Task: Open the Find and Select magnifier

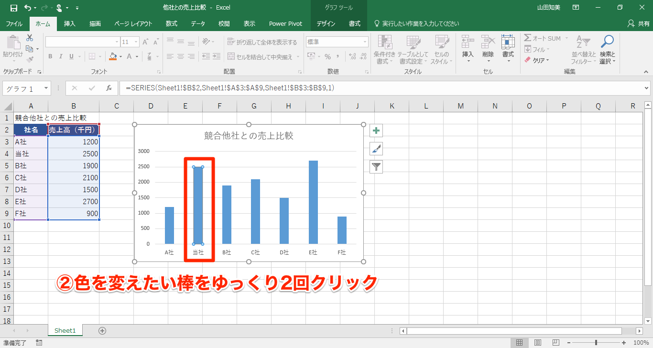Action: 607,50
